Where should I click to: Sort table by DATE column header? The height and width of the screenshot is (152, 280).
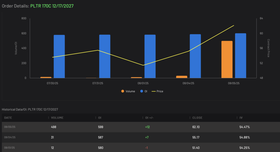(x=8, y=118)
